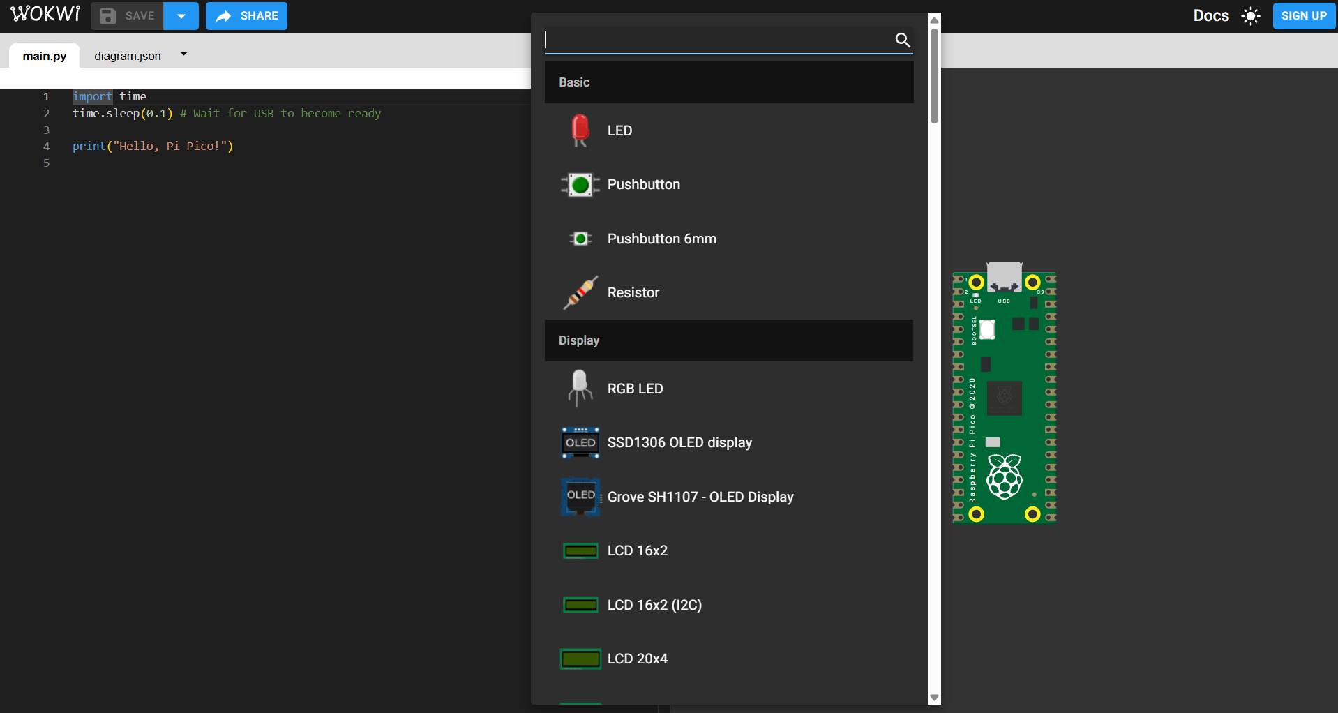Add a Pushbutton to the project
This screenshot has width=1338, height=713.
point(643,184)
